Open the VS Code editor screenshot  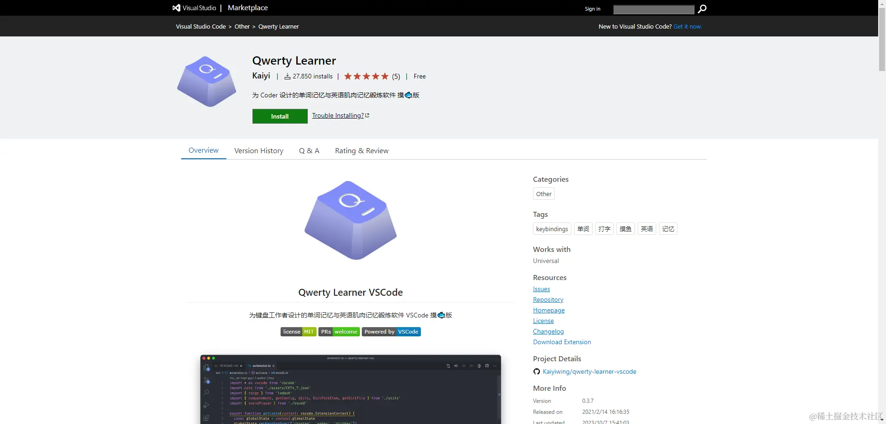coord(351,389)
